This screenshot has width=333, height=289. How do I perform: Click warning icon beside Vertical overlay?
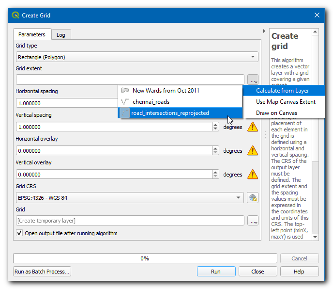tap(252, 175)
